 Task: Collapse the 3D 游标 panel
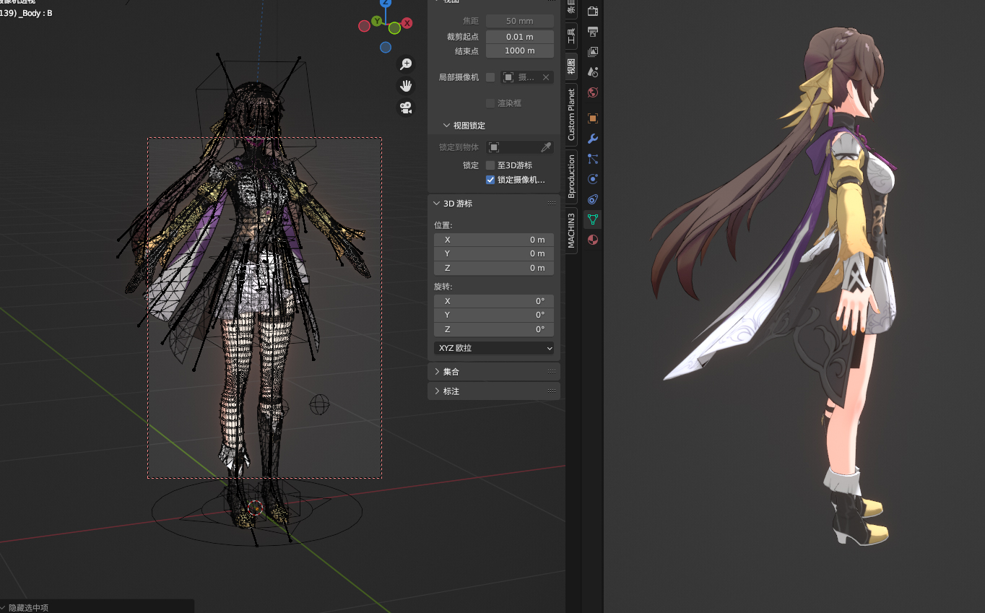click(x=436, y=204)
